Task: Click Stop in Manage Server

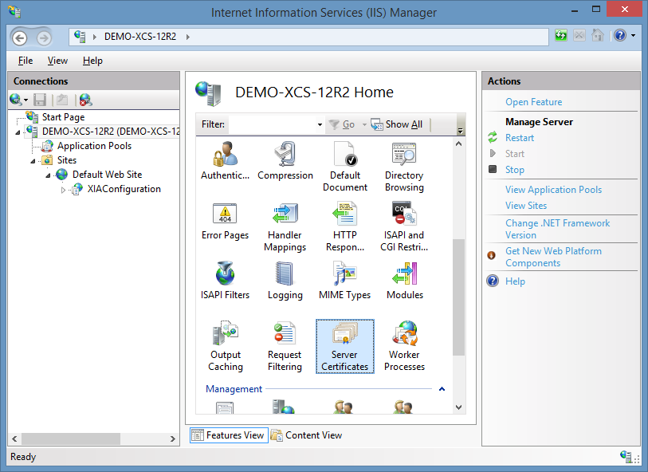Action: point(515,170)
